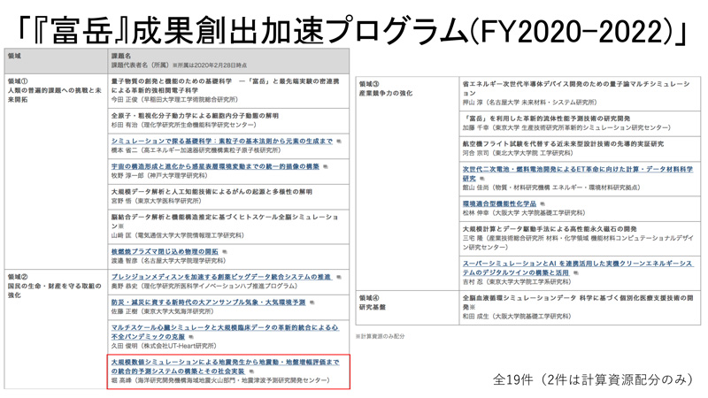Screen dimensions: 708x398
Task: Select 河合 宗司 (東北大学大学院) name
Action: (518, 152)
